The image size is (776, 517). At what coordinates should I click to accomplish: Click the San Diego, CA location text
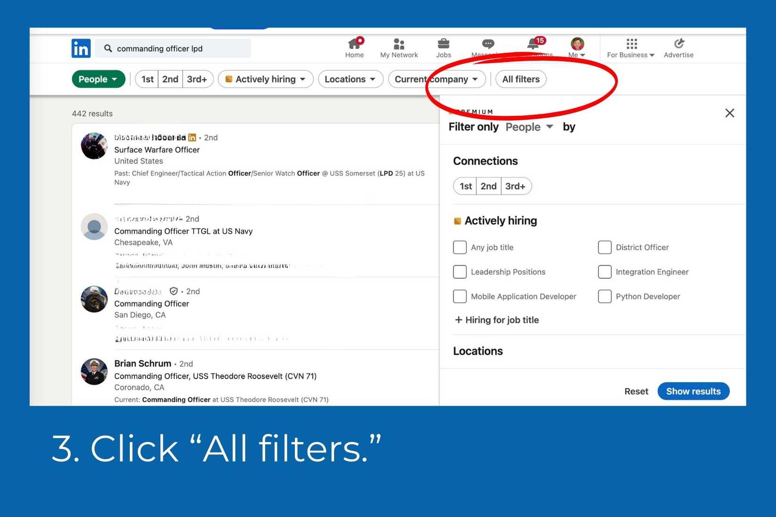[x=140, y=314]
